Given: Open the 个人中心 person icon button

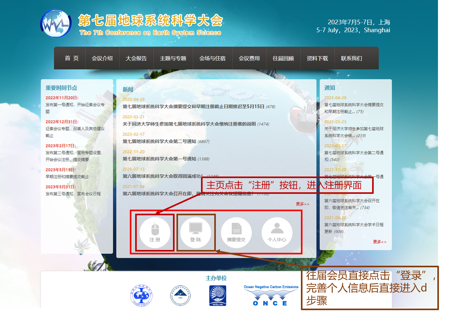Looking at the screenshot, I should [277, 233].
